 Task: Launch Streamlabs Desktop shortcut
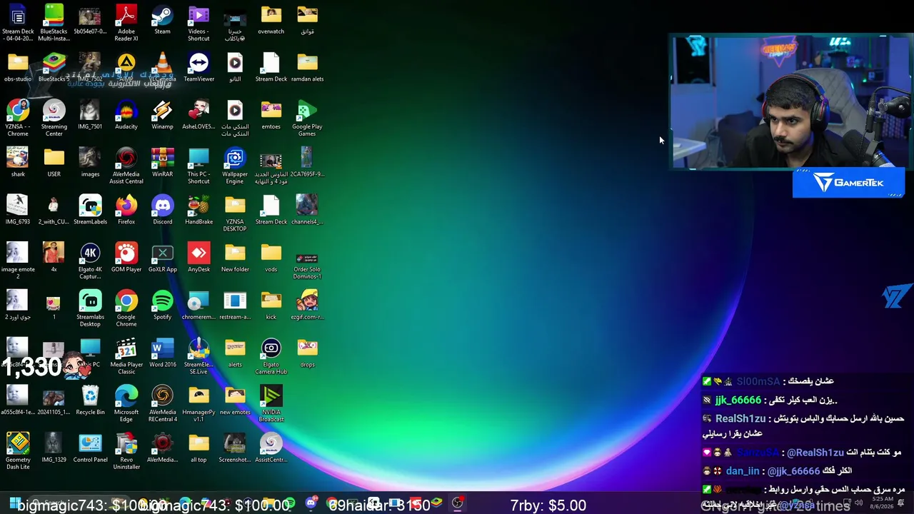click(90, 309)
